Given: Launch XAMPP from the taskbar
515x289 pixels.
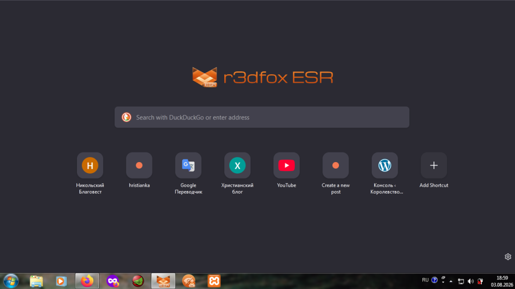Looking at the screenshot, I should coord(214,281).
